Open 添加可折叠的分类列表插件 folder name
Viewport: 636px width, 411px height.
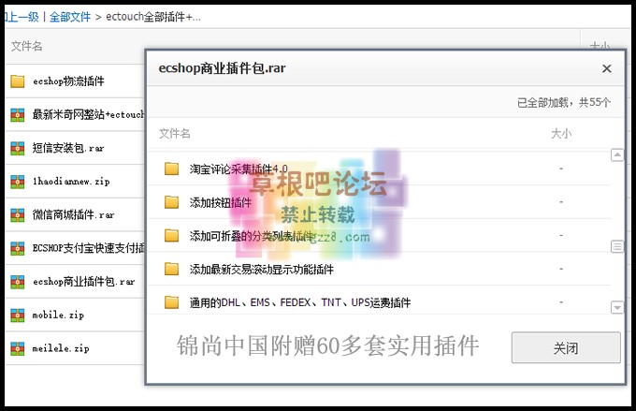(x=252, y=235)
